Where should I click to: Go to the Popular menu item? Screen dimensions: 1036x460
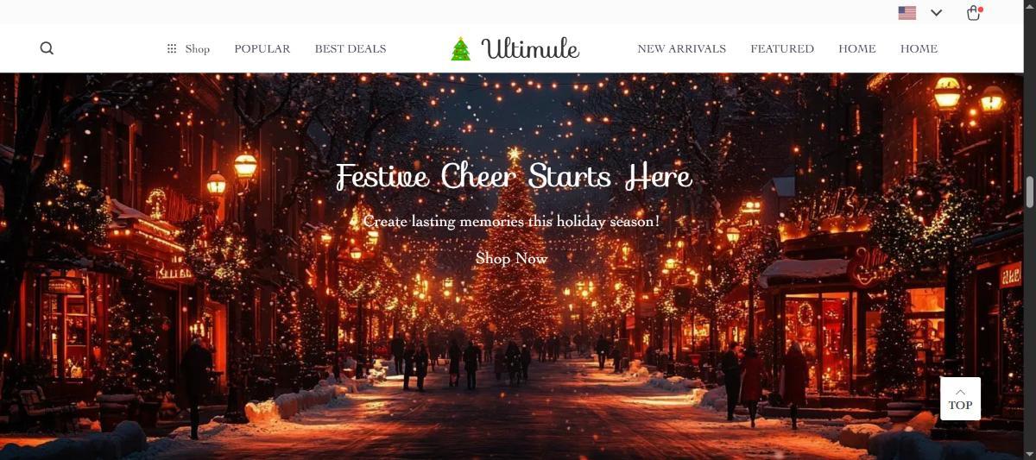262,48
